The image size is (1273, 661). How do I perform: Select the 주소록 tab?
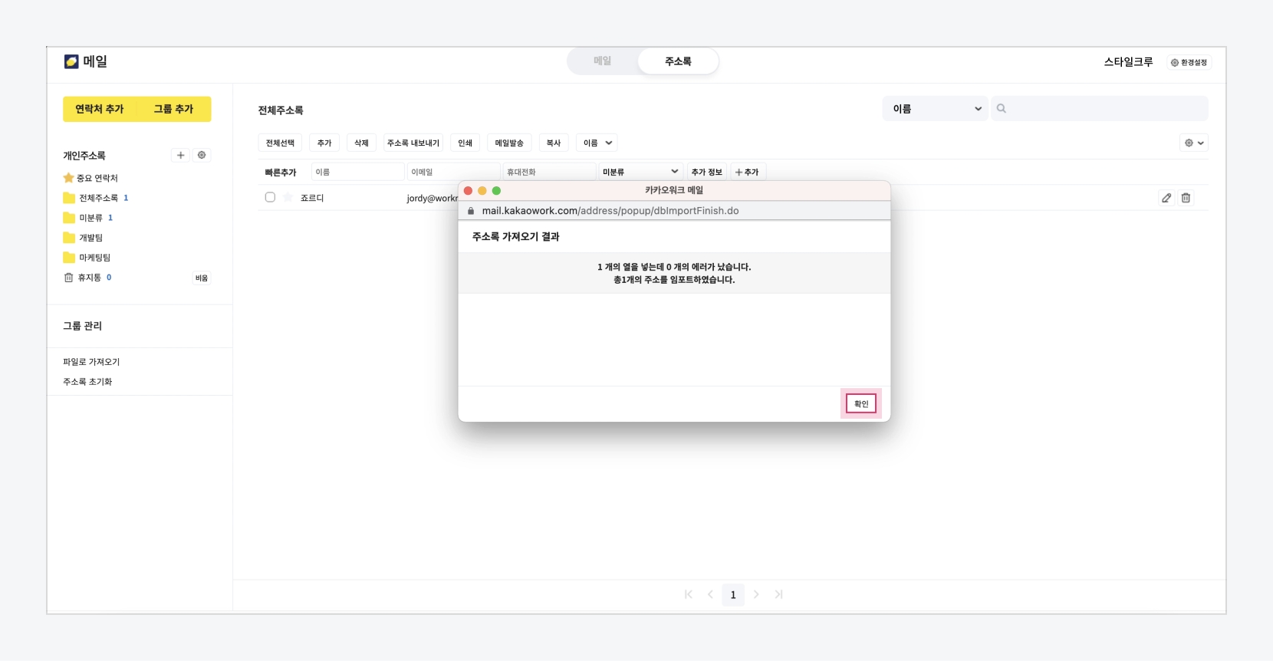[x=678, y=61]
